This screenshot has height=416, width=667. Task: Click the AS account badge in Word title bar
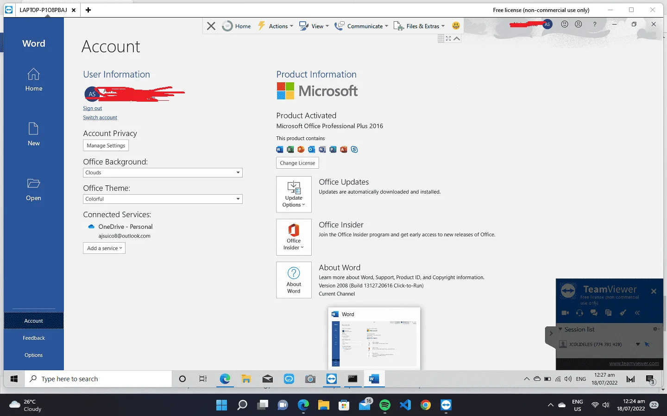coord(547,24)
